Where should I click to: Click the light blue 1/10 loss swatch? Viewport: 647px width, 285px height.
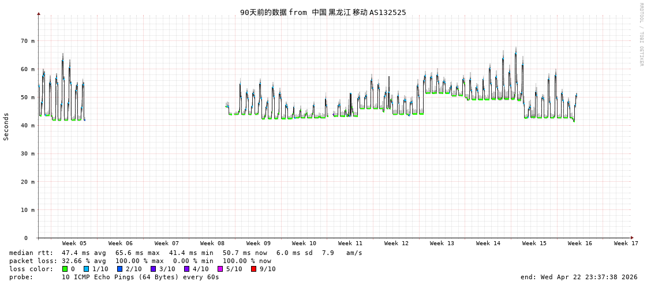coord(86,269)
